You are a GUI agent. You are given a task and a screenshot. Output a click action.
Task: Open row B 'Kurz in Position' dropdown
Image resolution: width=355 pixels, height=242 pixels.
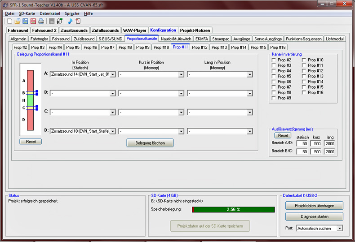(181, 93)
